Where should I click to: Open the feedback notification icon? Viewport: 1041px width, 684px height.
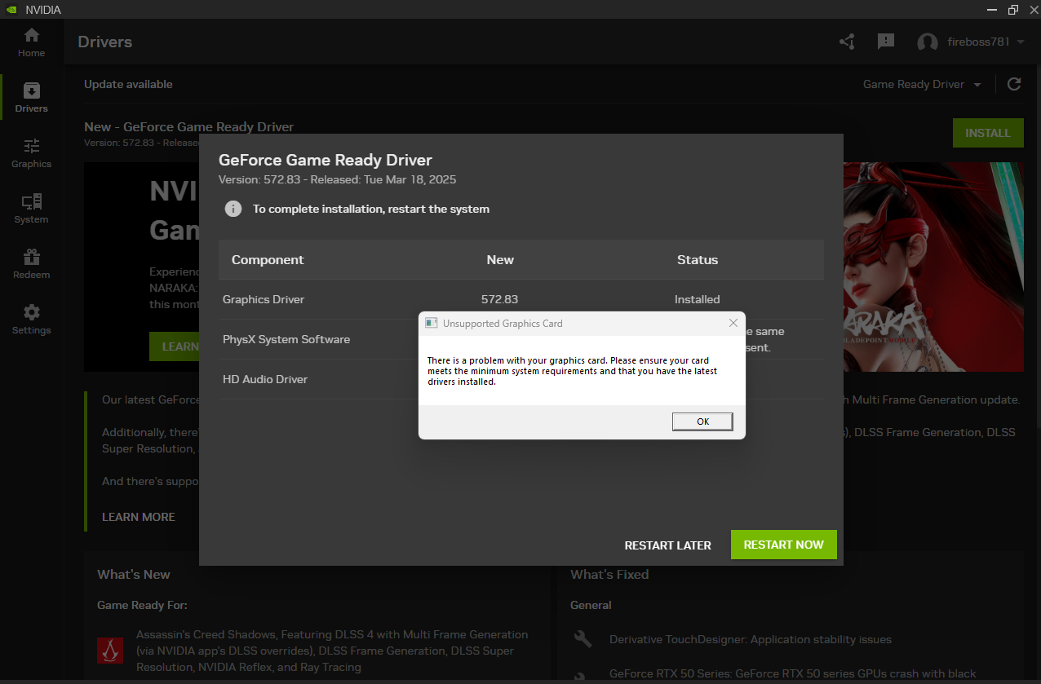(x=886, y=42)
